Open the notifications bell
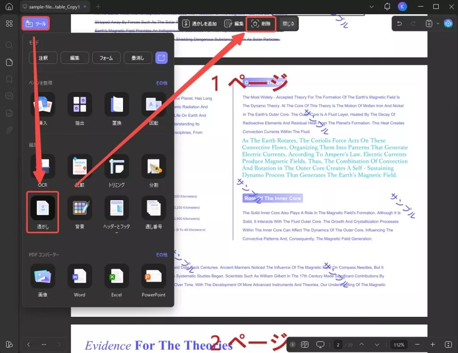 [387, 6]
